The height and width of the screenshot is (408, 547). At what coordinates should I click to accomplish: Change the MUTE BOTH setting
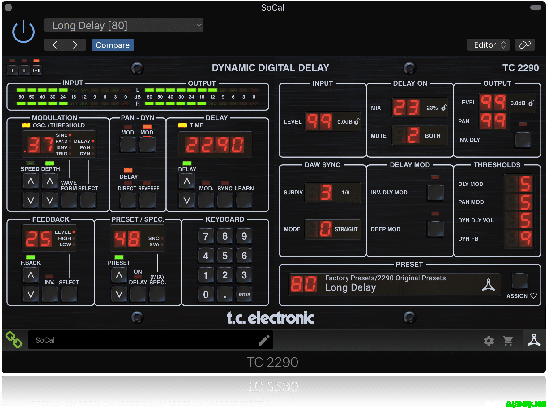pyautogui.click(x=420, y=136)
